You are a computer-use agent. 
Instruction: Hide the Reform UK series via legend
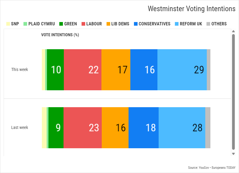(188, 24)
